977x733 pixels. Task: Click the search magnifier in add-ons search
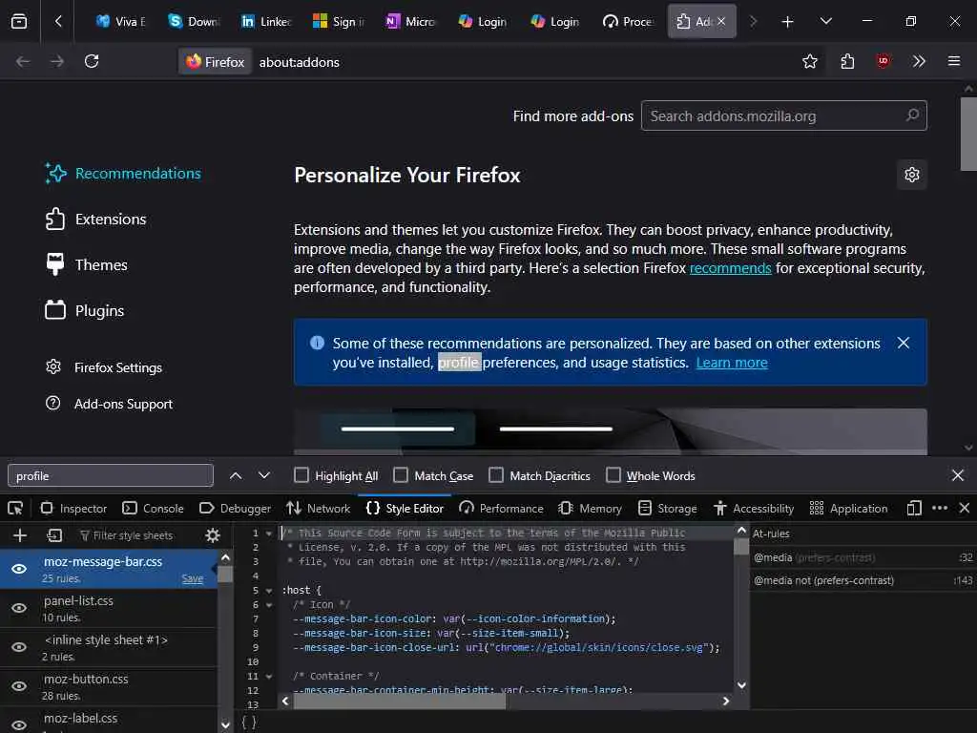tap(912, 115)
